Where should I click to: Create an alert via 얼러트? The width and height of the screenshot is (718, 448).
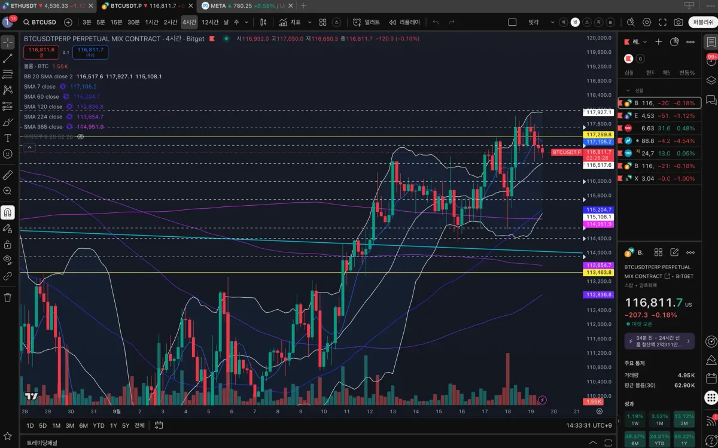coord(366,22)
